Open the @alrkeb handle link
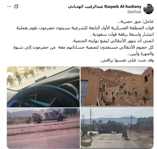This screenshot has width=157, height=149. 134,12
